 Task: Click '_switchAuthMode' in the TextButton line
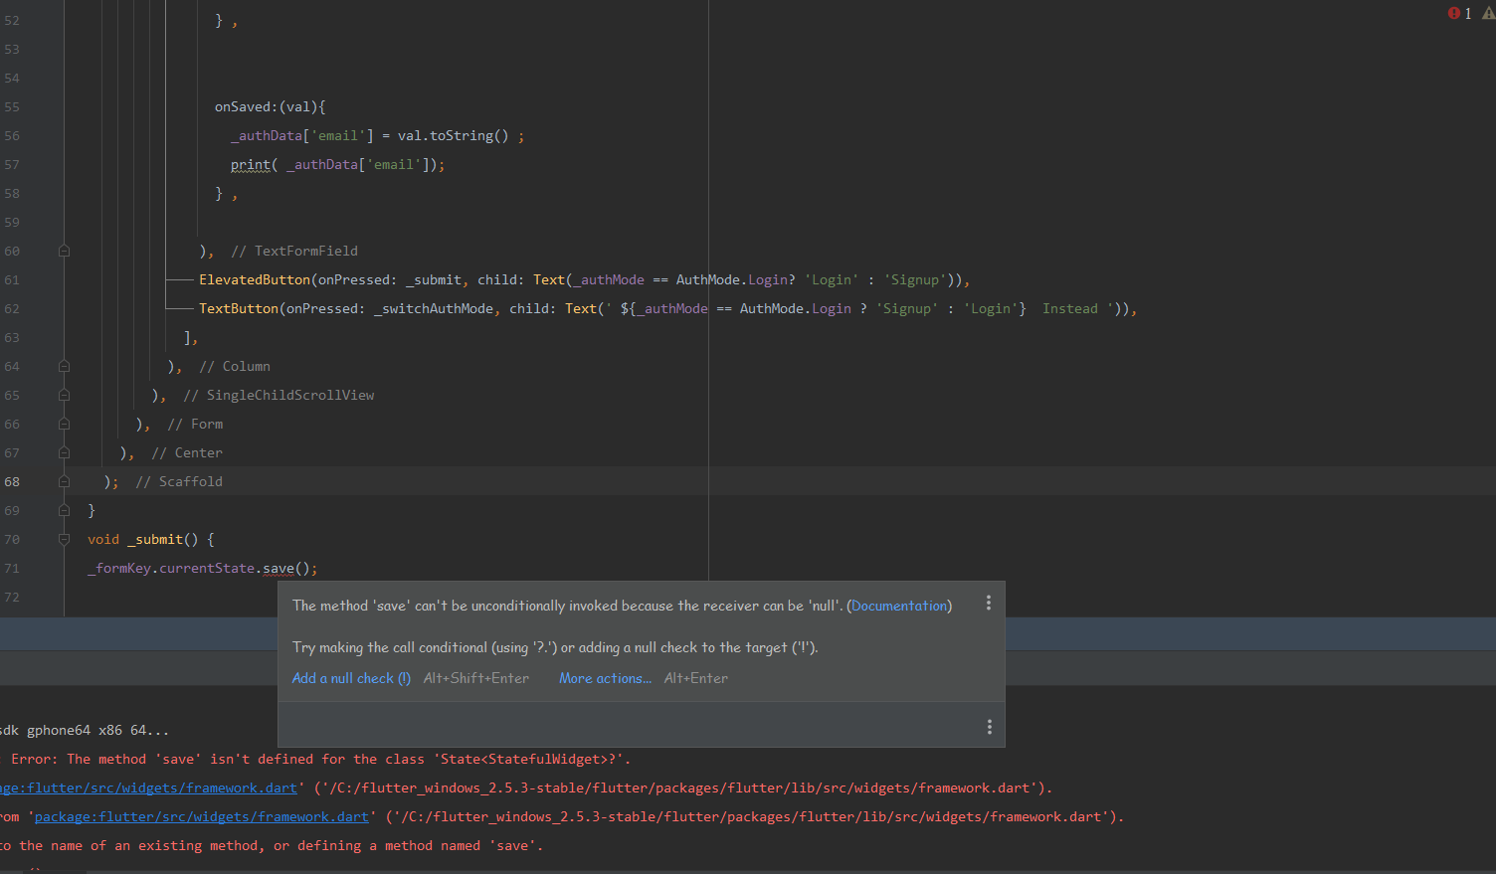[434, 308]
